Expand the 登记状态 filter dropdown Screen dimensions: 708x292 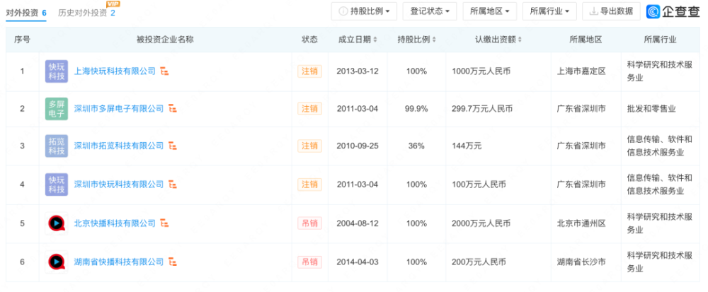tap(430, 11)
